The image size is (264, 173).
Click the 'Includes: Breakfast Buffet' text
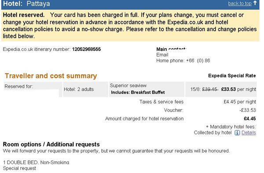138,92
